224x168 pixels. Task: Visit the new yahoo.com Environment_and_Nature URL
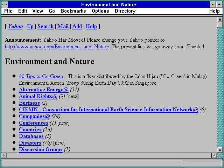tap(57, 47)
